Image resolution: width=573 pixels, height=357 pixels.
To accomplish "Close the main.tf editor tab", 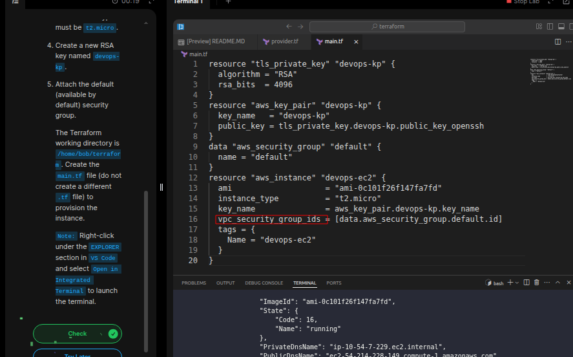I will click(x=356, y=41).
